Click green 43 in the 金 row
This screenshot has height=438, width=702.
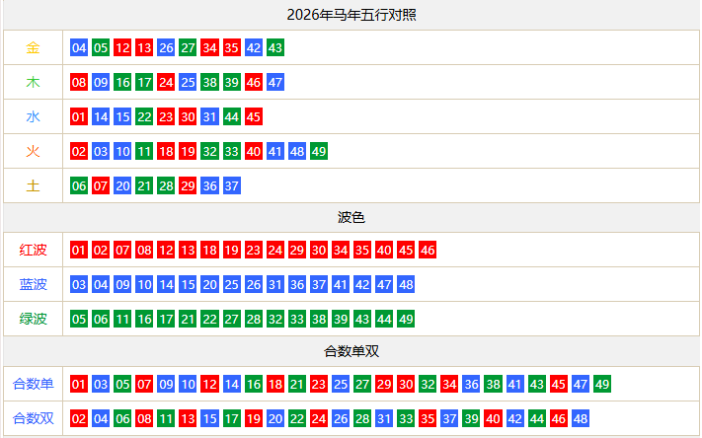275,47
